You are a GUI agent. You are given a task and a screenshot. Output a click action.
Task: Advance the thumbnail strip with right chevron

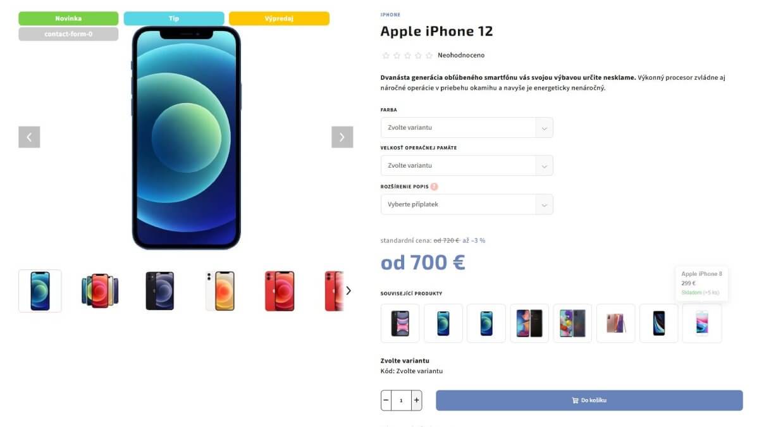click(x=349, y=291)
